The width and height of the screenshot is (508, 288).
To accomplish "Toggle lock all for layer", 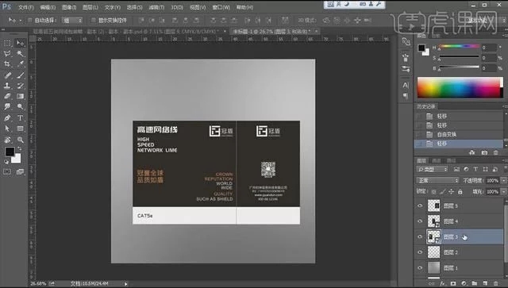I will tap(460, 192).
